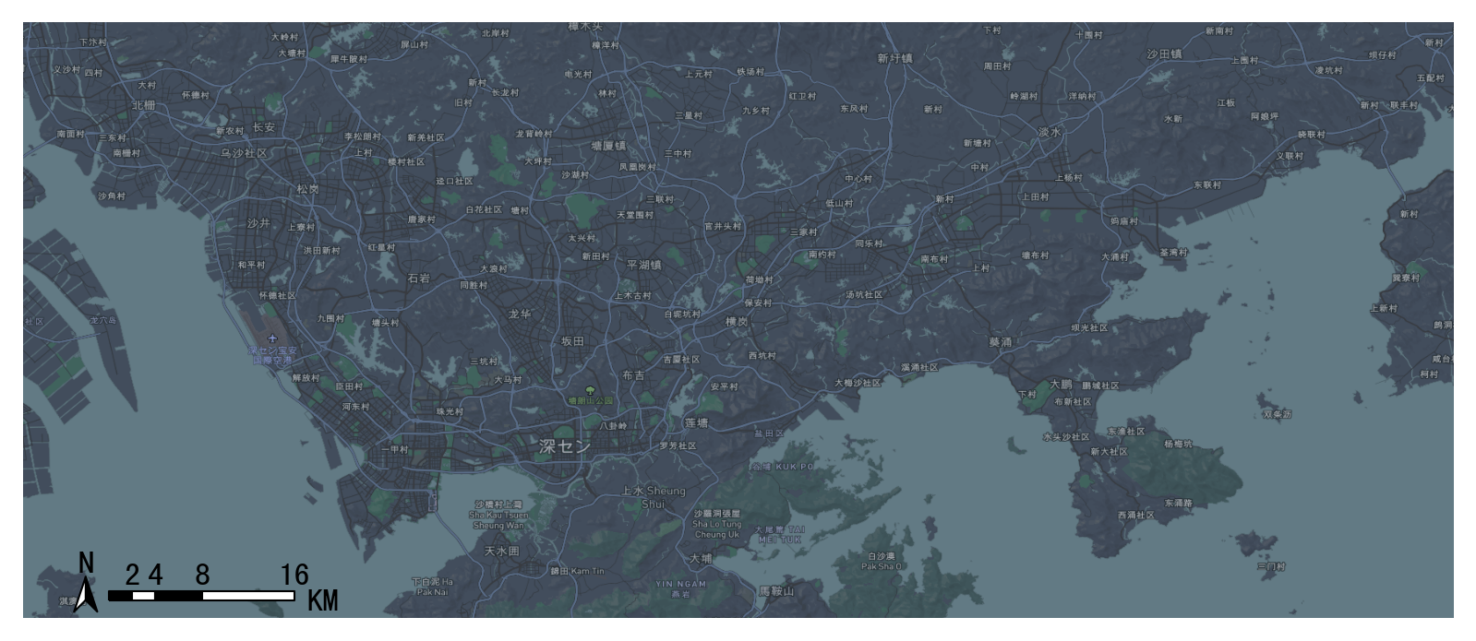Select the 深セン city label
The width and height of the screenshot is (1476, 641).
(x=564, y=446)
